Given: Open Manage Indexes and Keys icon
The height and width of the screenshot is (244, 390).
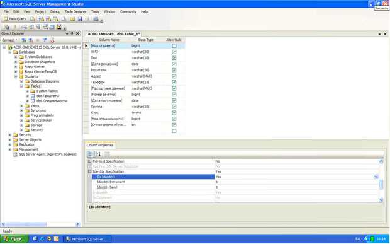Looking at the screenshot, I should pyautogui.click(x=31, y=26).
